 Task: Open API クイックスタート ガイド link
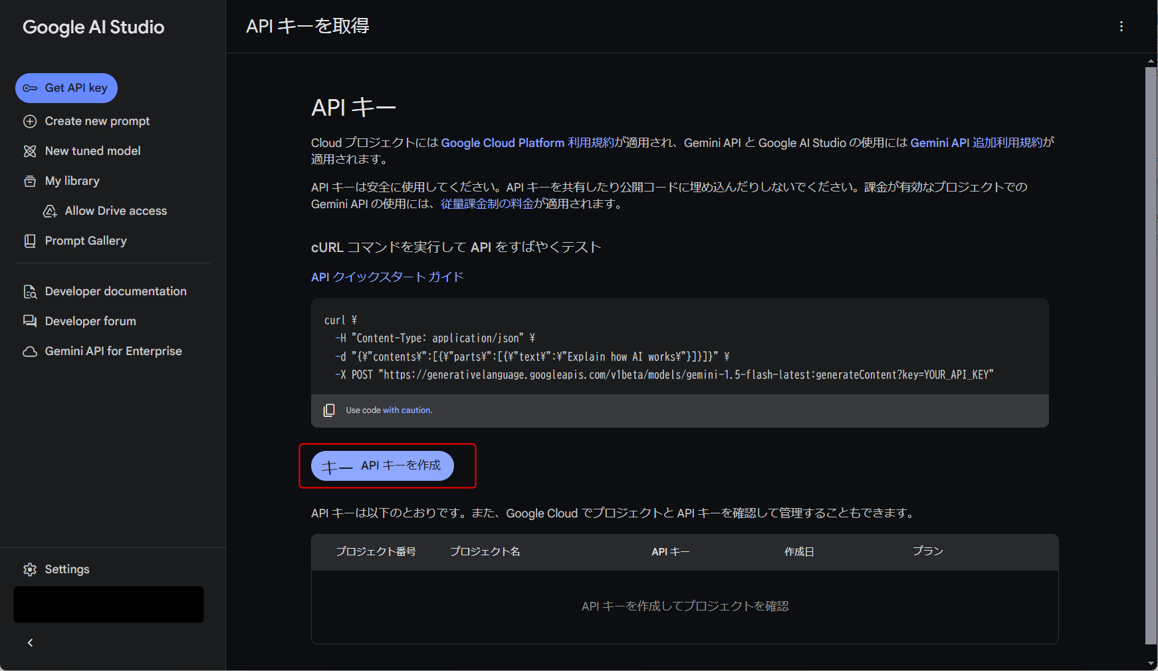pyautogui.click(x=388, y=277)
